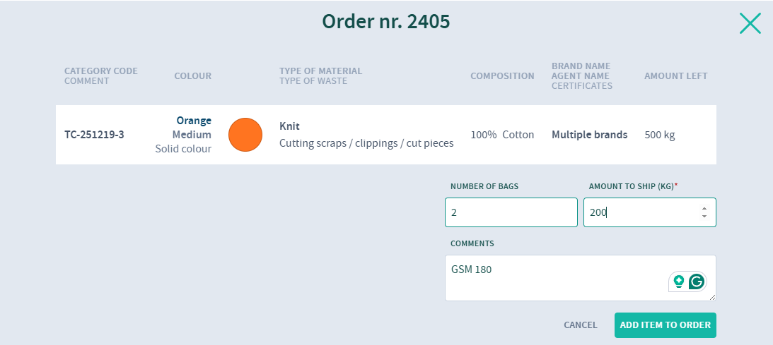The height and width of the screenshot is (345, 773).
Task: Click the 500 kg amount left value
Action: [660, 135]
